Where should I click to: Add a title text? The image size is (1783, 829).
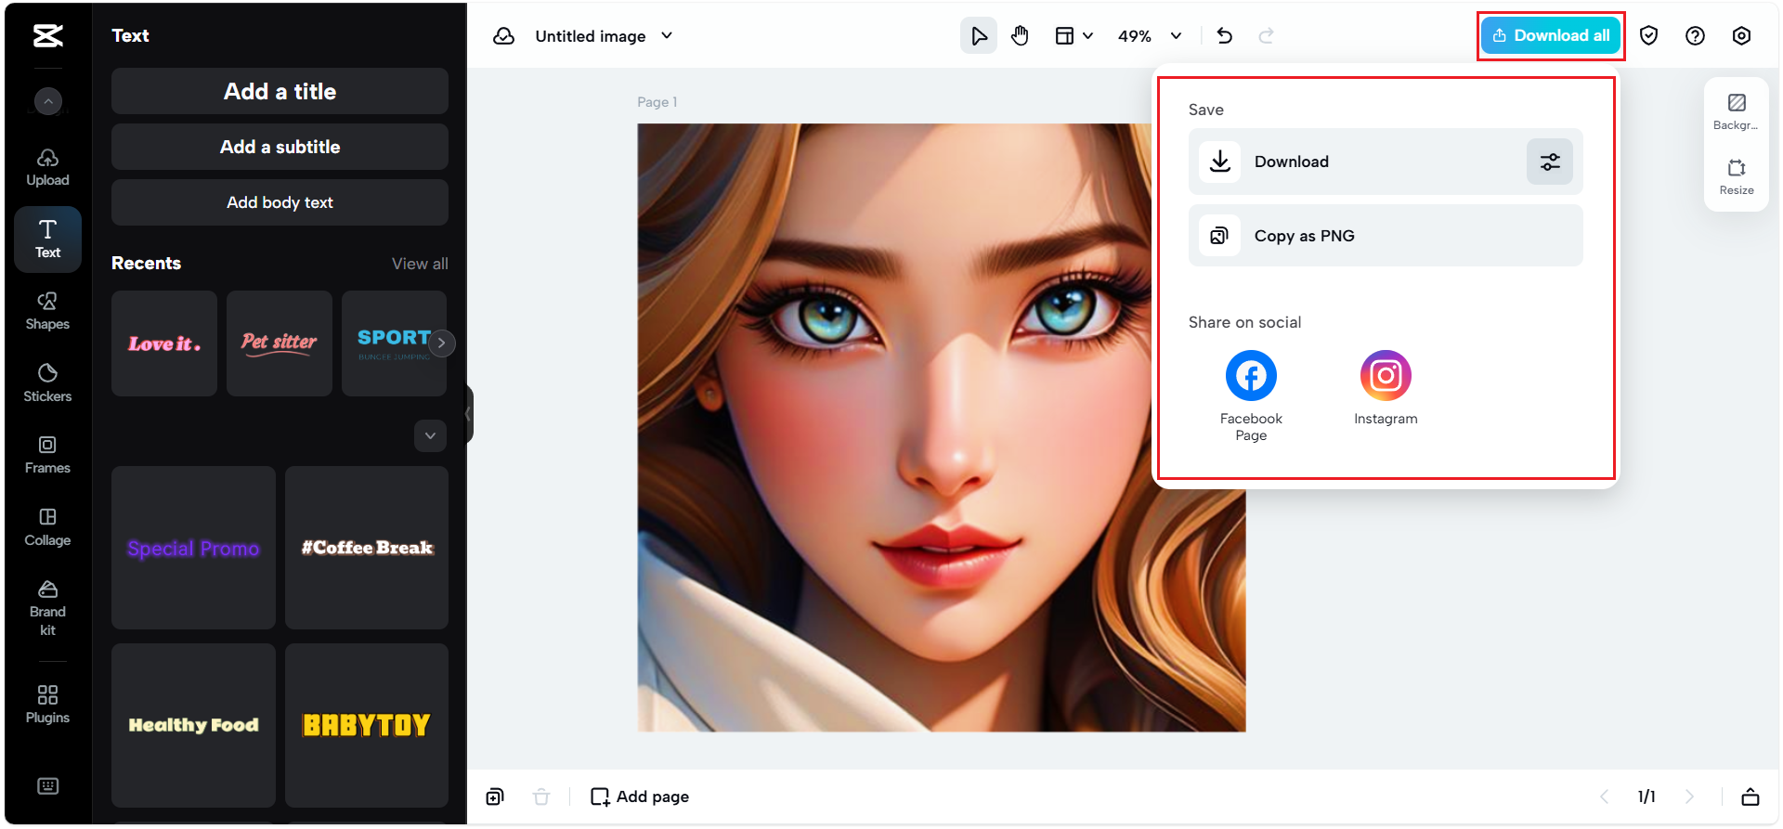(280, 91)
